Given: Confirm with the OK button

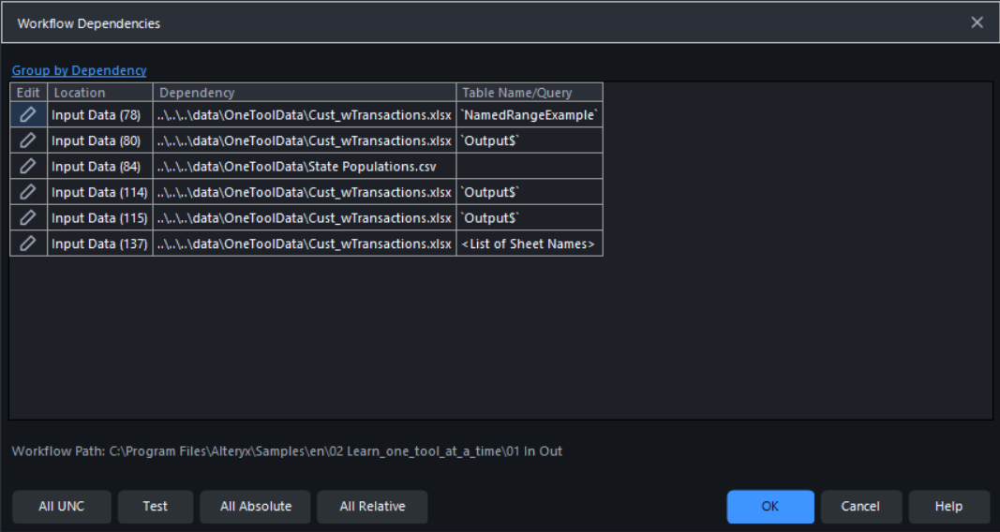Looking at the screenshot, I should pyautogui.click(x=770, y=507).
